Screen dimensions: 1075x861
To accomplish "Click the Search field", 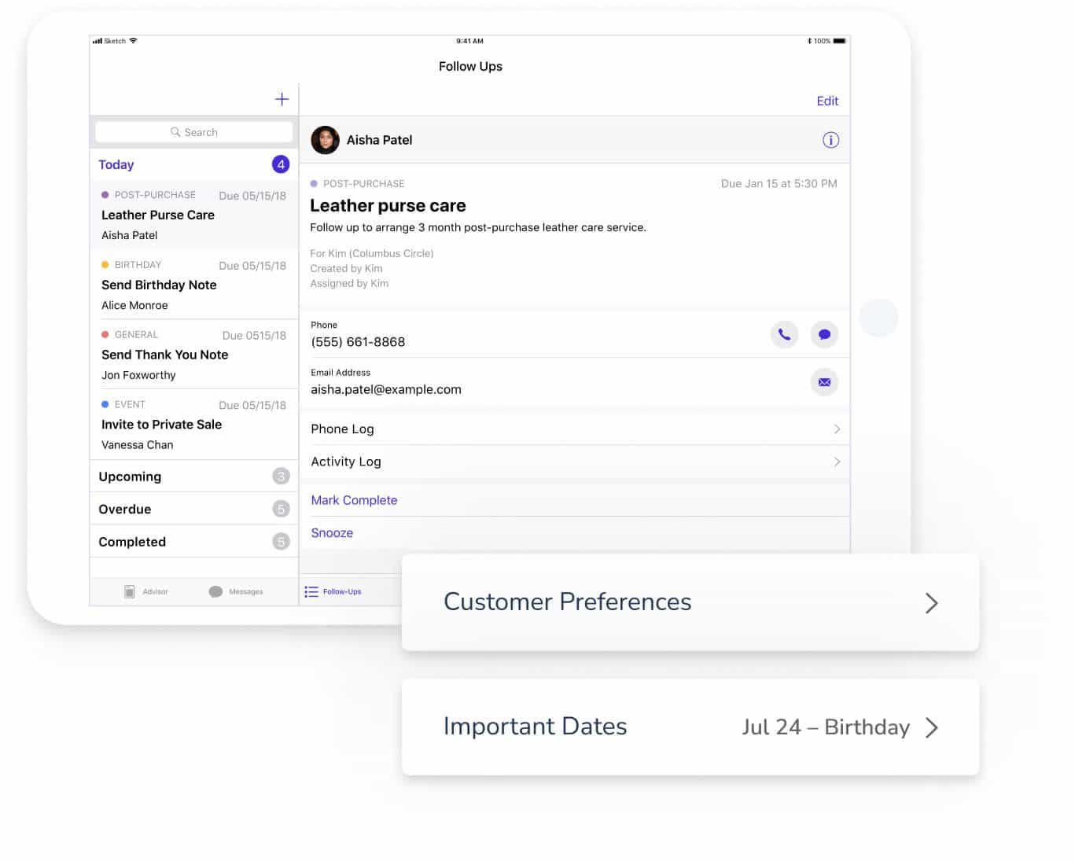I will [193, 132].
